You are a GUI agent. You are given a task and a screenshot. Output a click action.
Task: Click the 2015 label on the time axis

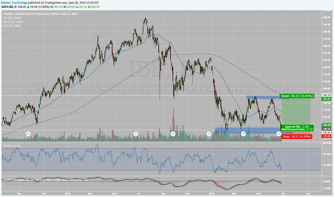coord(67,193)
